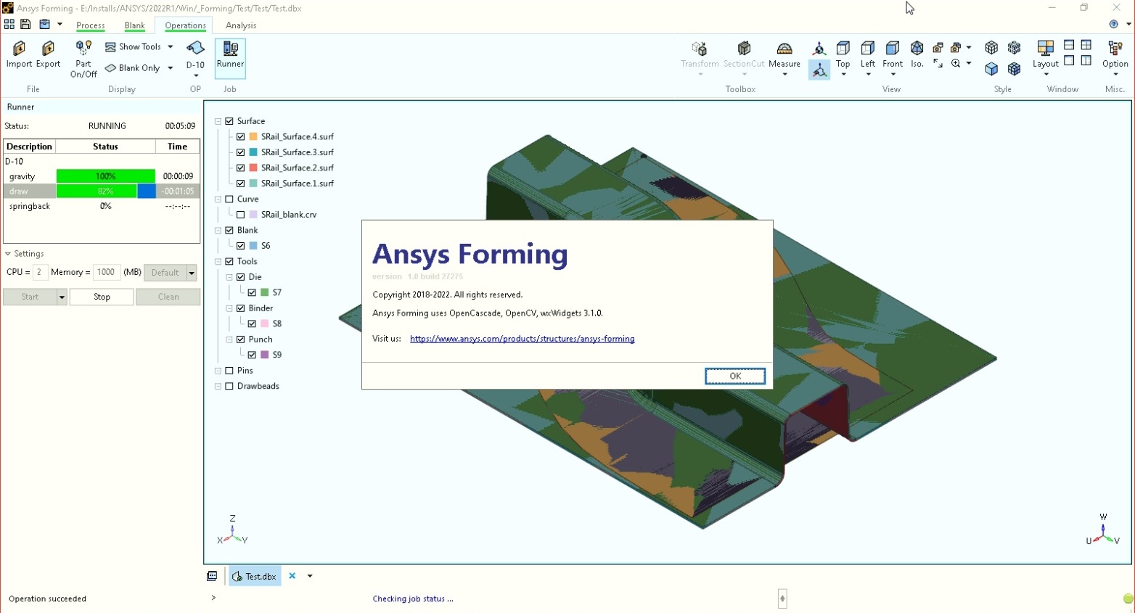Uncheck the Binder checkbox

(x=241, y=308)
